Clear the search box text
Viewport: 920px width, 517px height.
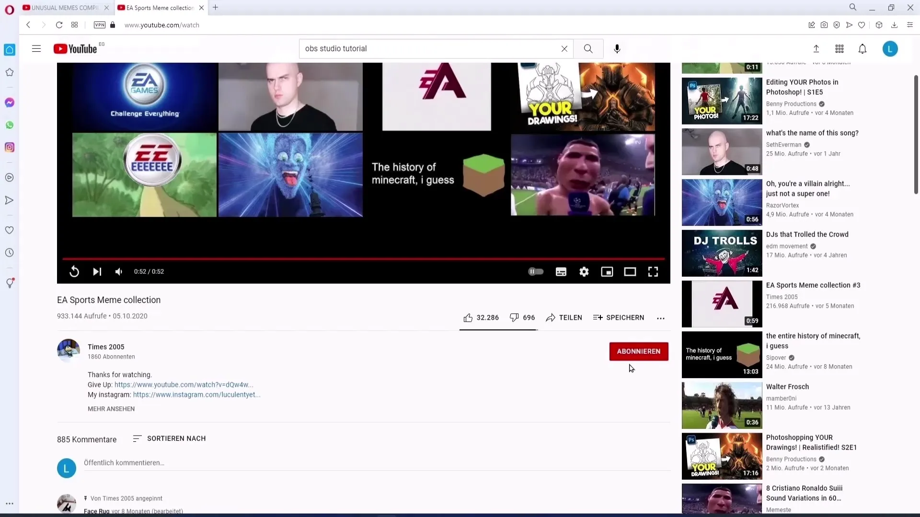(x=564, y=48)
